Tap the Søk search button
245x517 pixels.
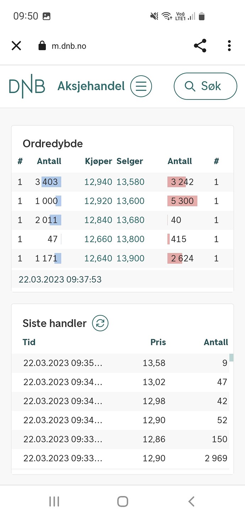205,86
